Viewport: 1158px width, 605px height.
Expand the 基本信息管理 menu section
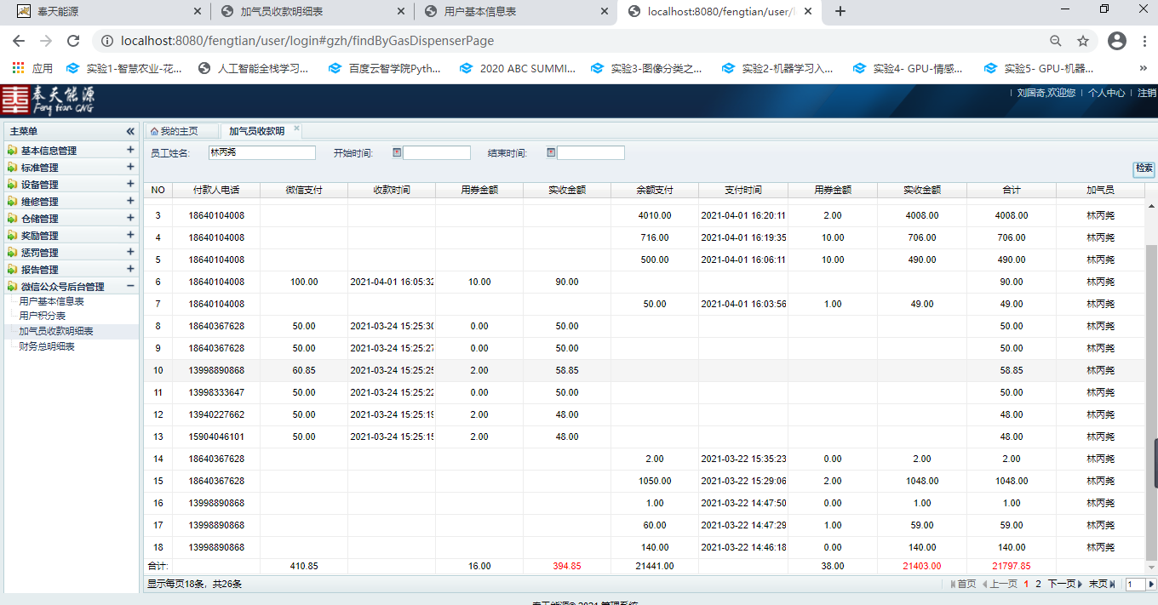(130, 150)
